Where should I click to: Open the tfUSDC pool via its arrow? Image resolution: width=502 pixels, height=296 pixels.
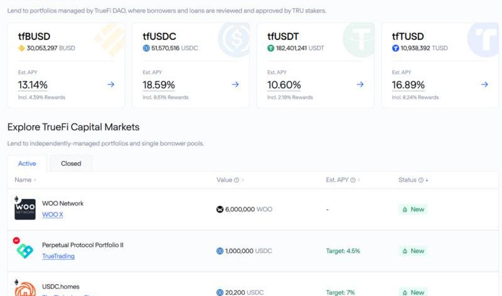click(x=235, y=84)
